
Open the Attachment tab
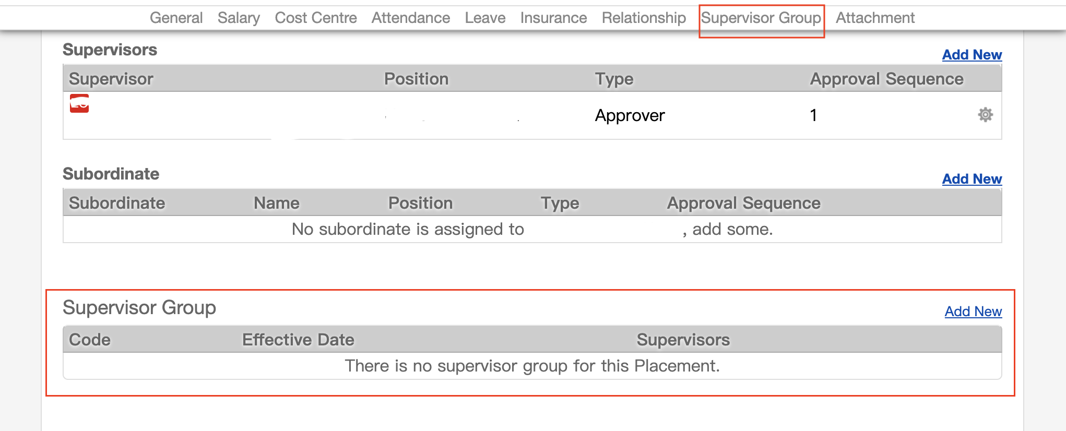(x=875, y=18)
